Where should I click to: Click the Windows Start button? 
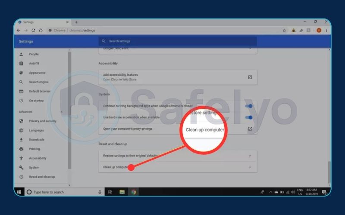click(x=19, y=192)
